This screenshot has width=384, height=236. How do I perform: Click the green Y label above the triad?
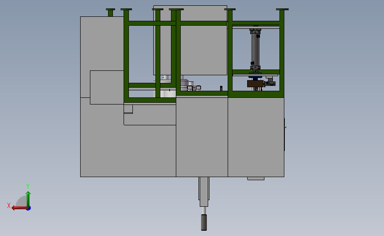point(28,186)
